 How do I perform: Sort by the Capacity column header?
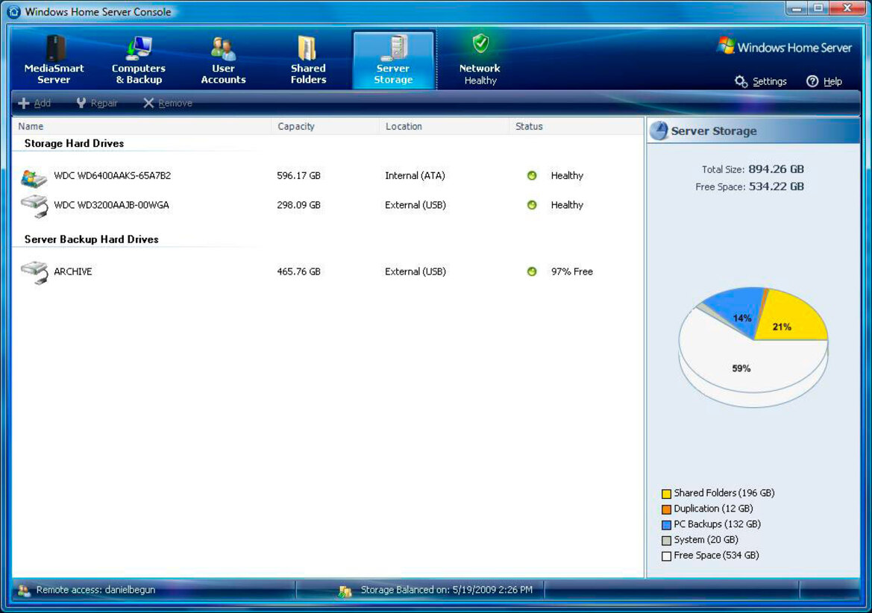324,126
